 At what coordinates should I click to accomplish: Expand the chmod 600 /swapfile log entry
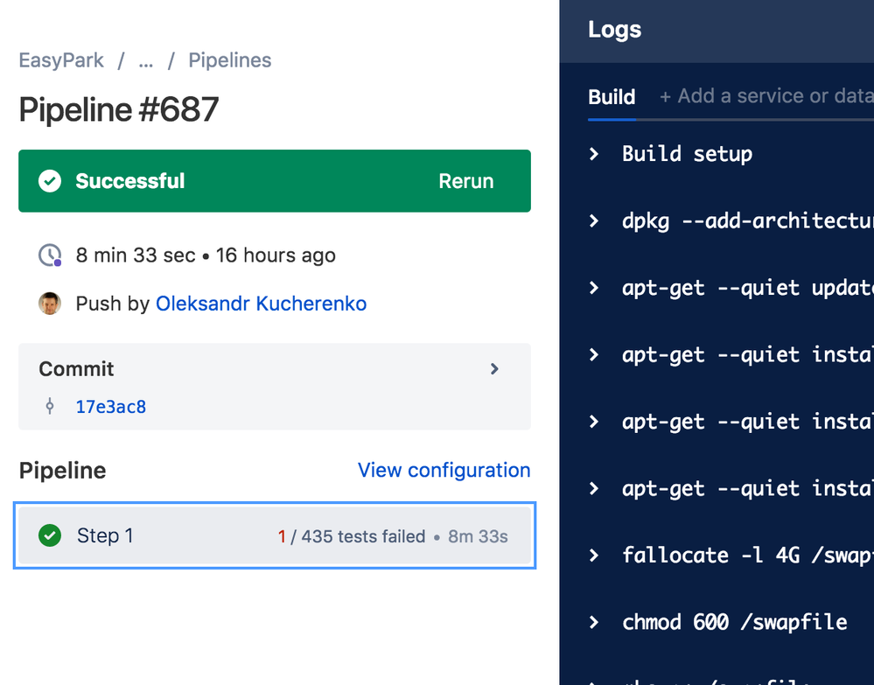pos(594,622)
